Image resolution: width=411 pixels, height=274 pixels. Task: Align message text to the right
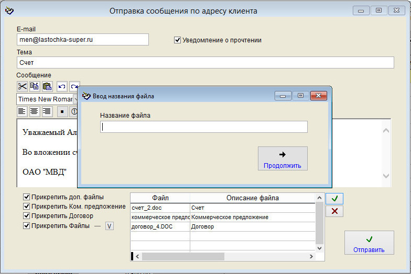pos(47,111)
